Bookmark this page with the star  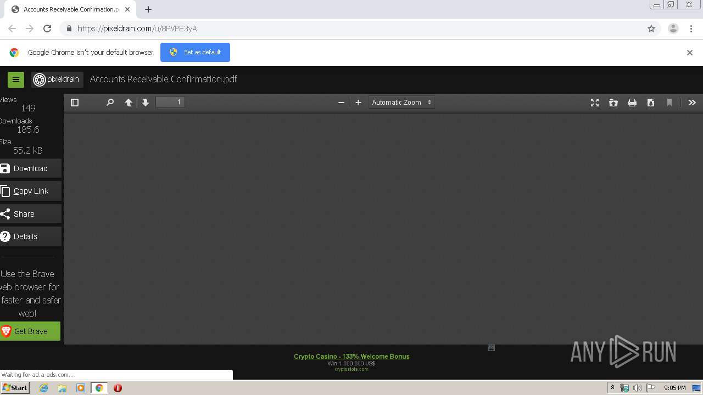click(651, 29)
